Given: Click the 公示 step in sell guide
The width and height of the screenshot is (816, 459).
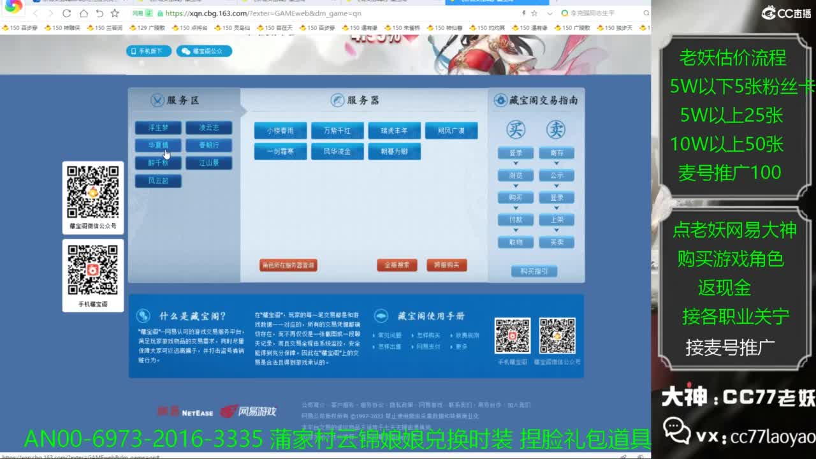Looking at the screenshot, I should [x=557, y=175].
